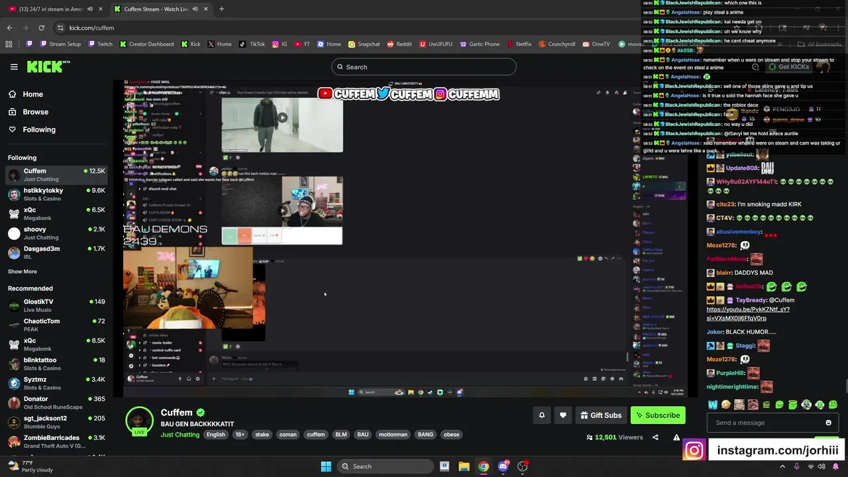The image size is (848, 477).
Task: Click Cuffem's LIVE profile avatar
Action: tap(140, 421)
